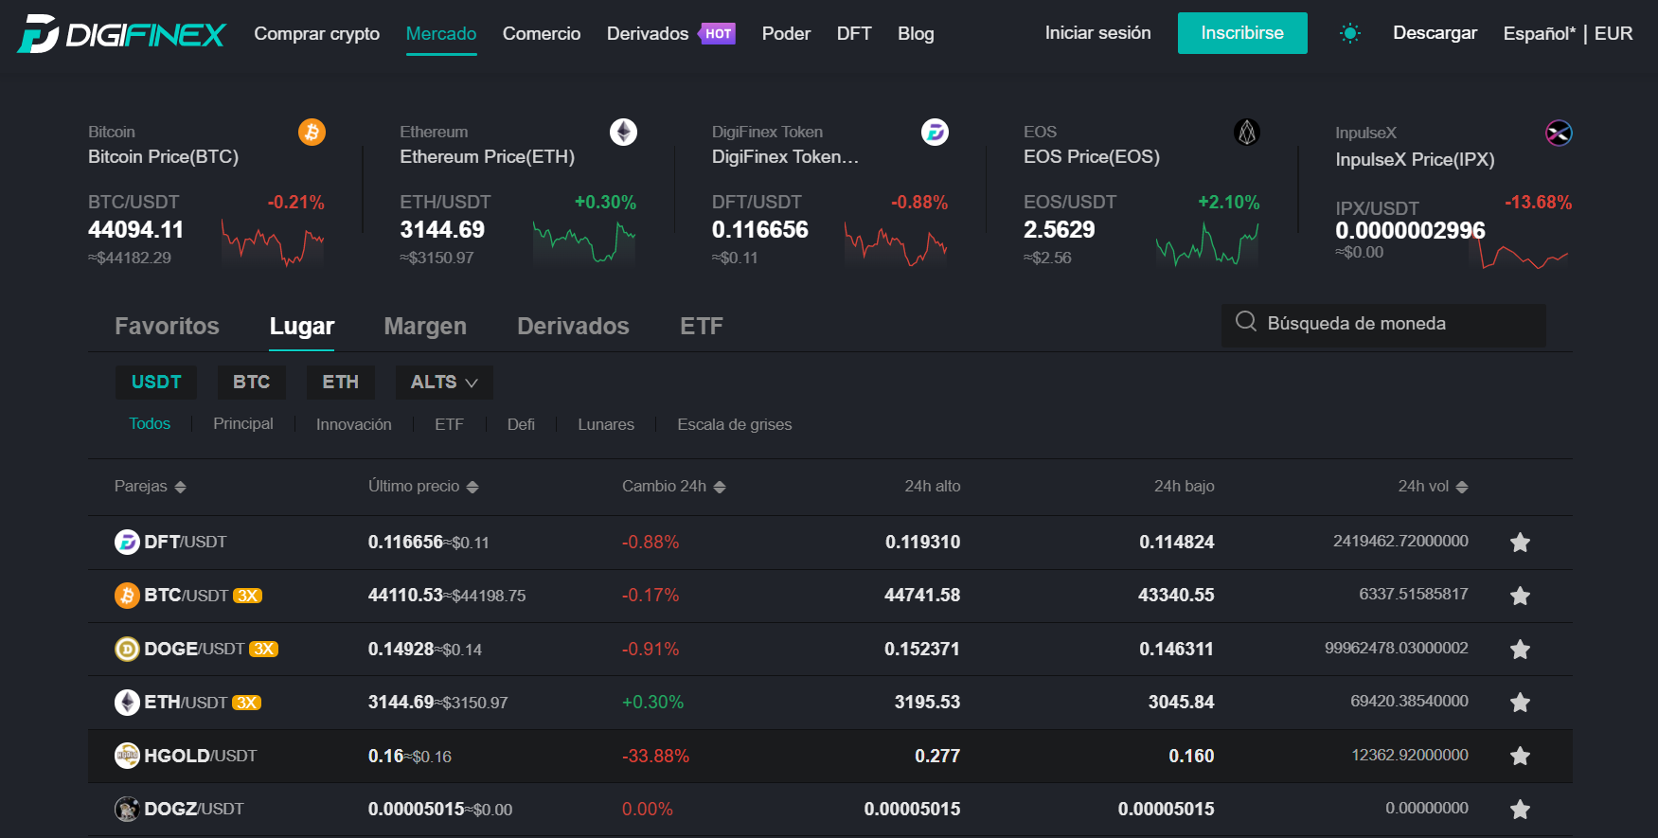Open the Poder menu item
The height and width of the screenshot is (838, 1658).
click(786, 33)
